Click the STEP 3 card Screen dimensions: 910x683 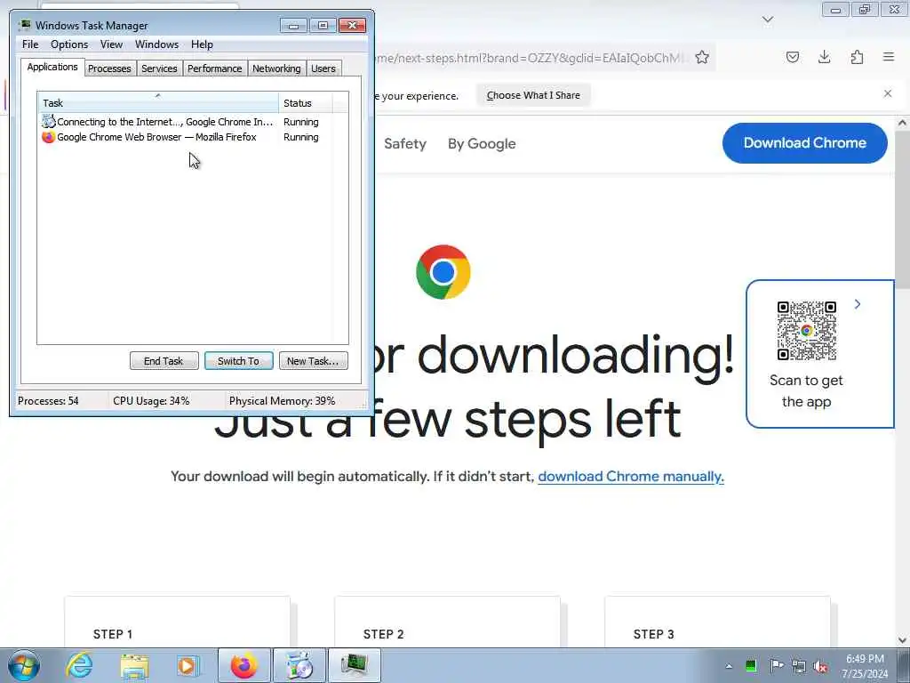[717, 622]
